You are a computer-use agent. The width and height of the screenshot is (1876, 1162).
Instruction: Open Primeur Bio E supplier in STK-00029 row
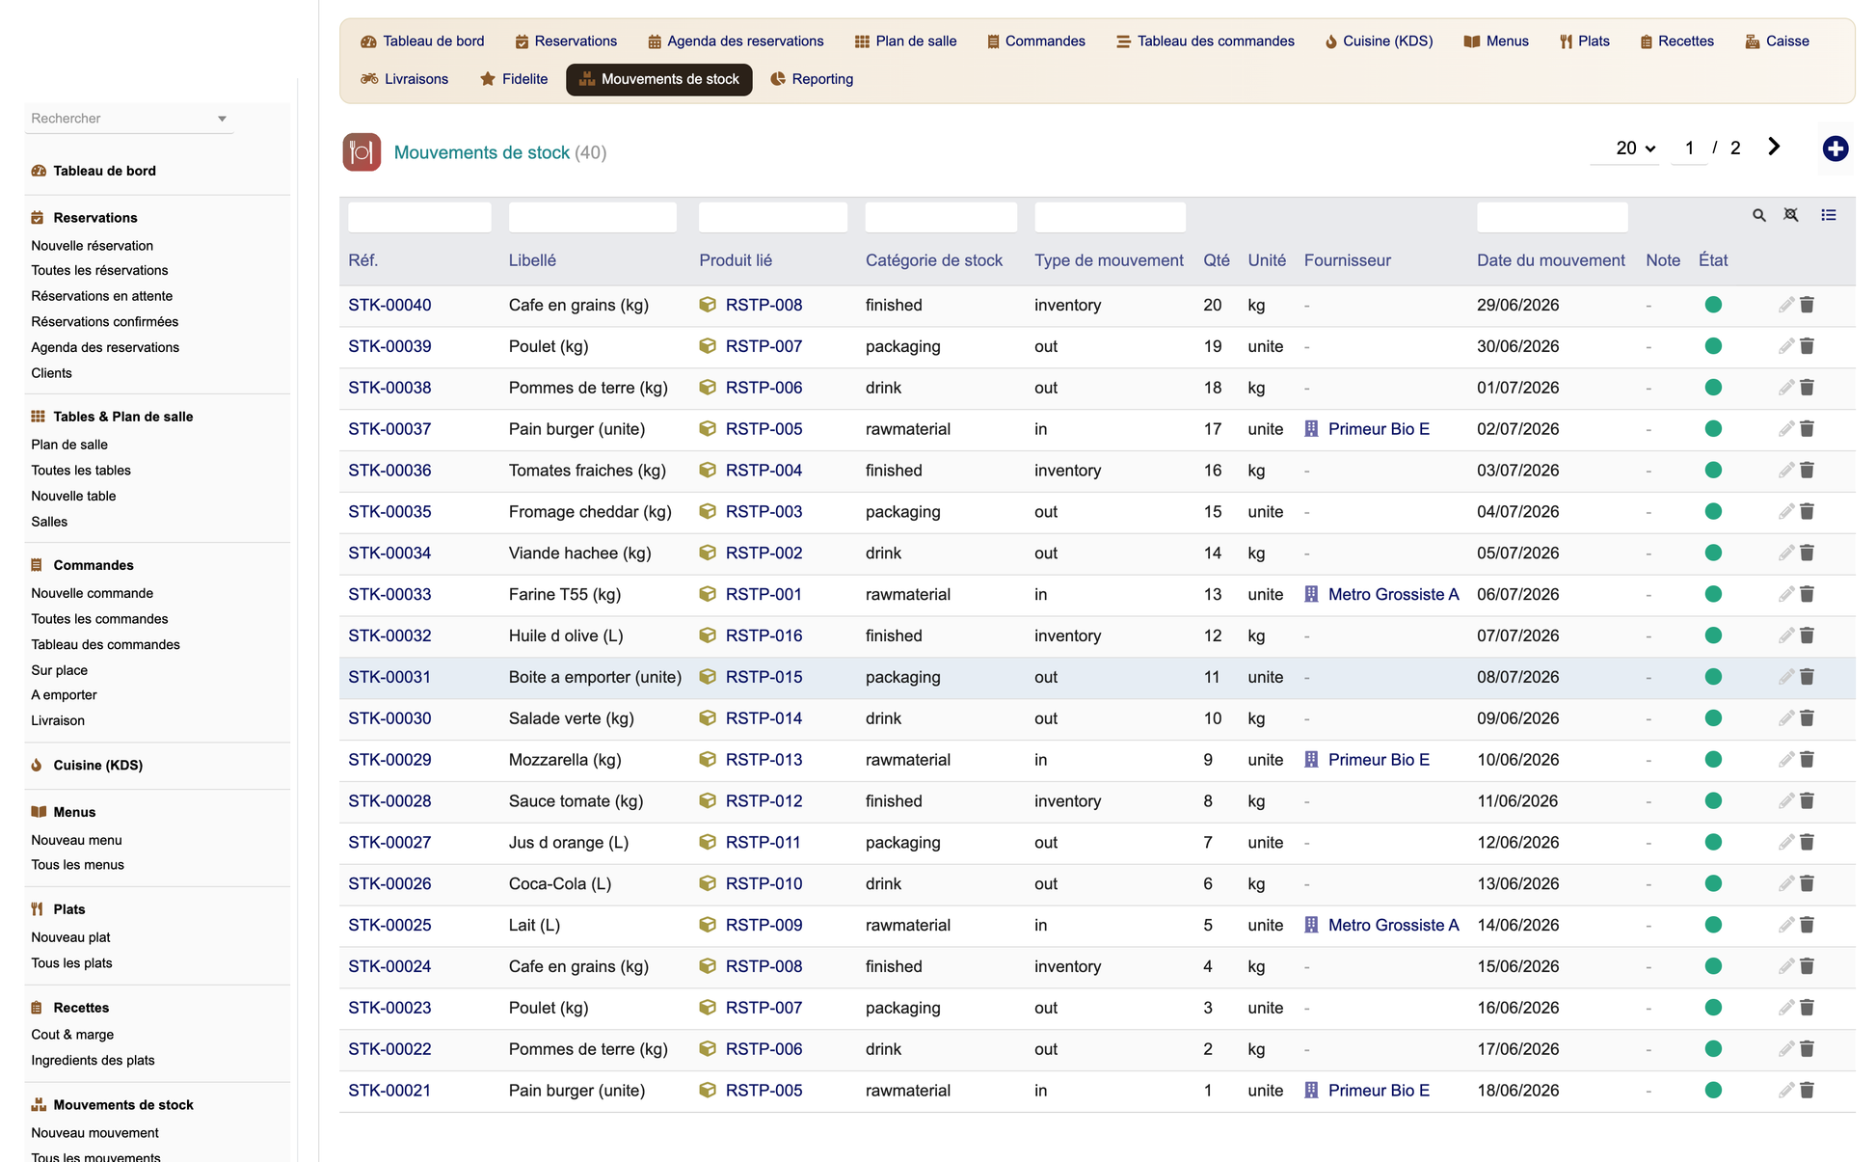click(x=1379, y=760)
